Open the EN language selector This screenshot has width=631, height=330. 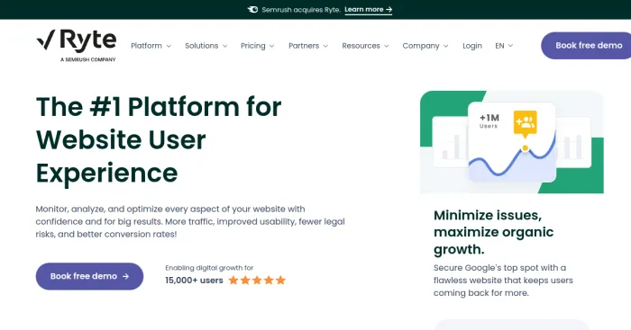(504, 46)
